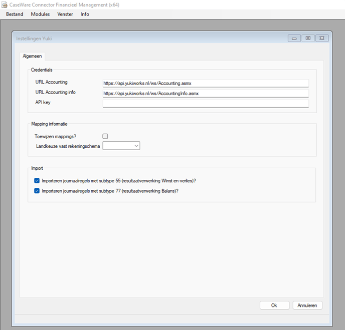Close the Instellingen Yuki dialog
The width and height of the screenshot is (345, 330).
tap(322, 38)
